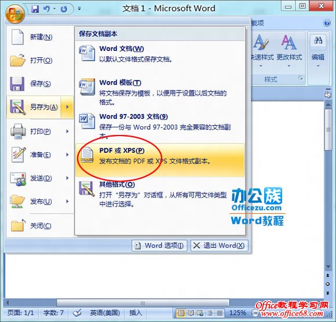Select 新建(N) in the Office menu
The width and height of the screenshot is (336, 322).
[40, 37]
